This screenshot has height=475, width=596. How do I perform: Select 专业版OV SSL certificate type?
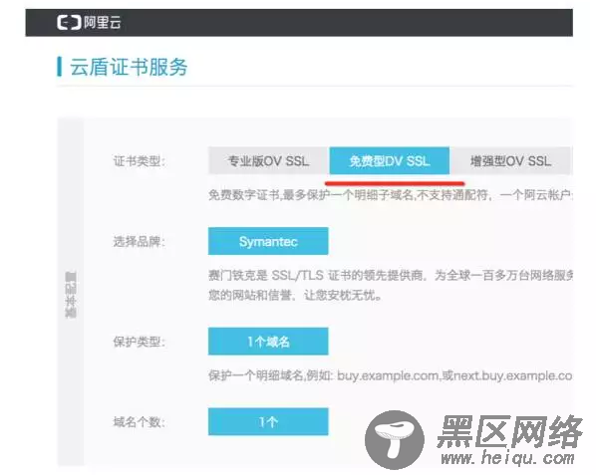(x=268, y=160)
